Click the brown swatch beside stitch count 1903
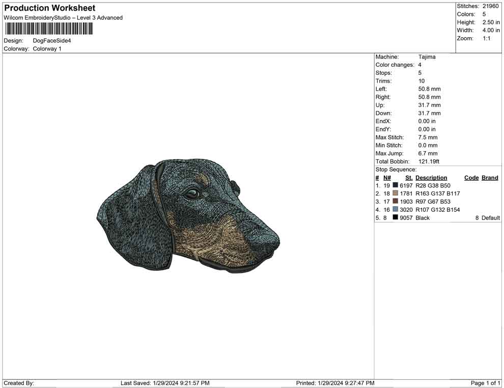 (x=395, y=202)
